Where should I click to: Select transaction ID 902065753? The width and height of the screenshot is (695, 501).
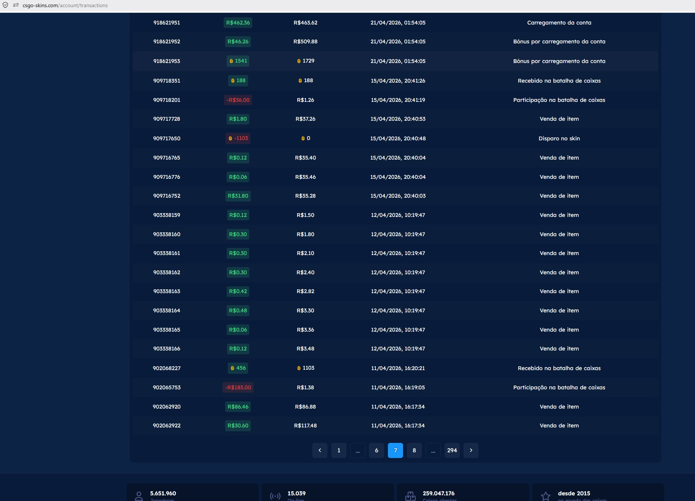[x=167, y=387]
